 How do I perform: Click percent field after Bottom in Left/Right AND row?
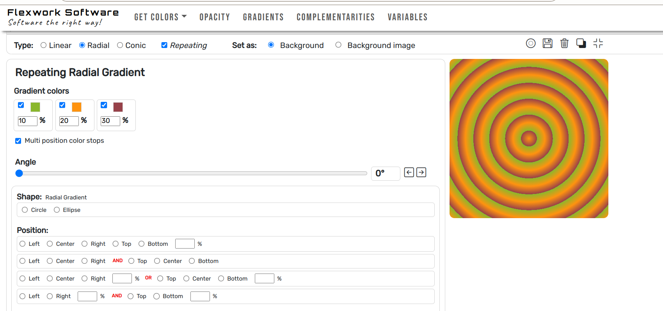coord(200,296)
